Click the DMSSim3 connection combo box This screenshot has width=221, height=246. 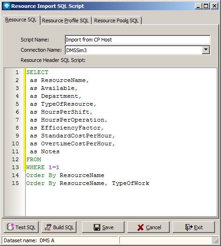tap(138, 50)
